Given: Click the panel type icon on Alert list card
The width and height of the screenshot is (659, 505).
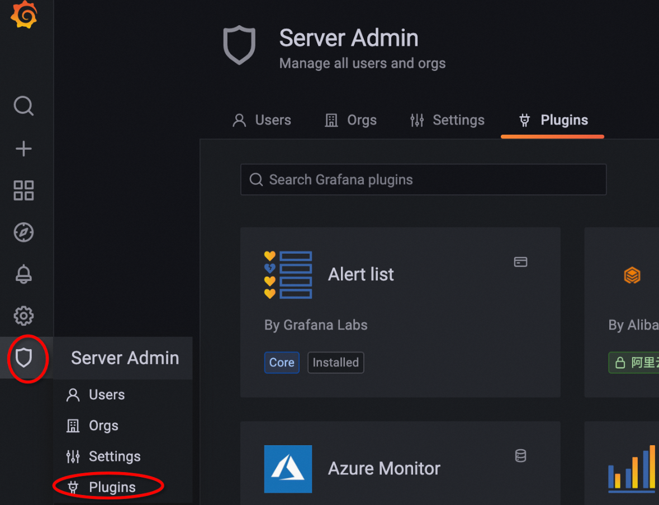Looking at the screenshot, I should coord(520,262).
